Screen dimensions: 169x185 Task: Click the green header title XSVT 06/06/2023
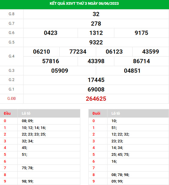pos(84,4)
